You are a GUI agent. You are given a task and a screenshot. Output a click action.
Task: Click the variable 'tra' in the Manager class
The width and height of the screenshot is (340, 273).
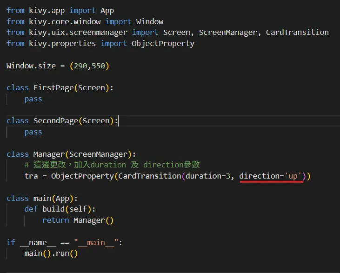point(31,176)
